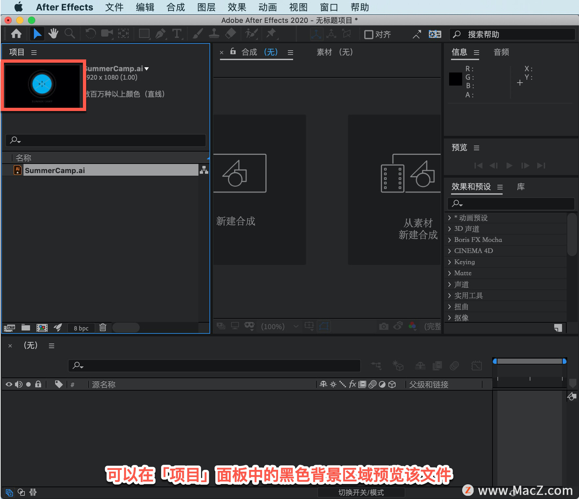Select the Type text tool
579x499 pixels.
(177, 34)
